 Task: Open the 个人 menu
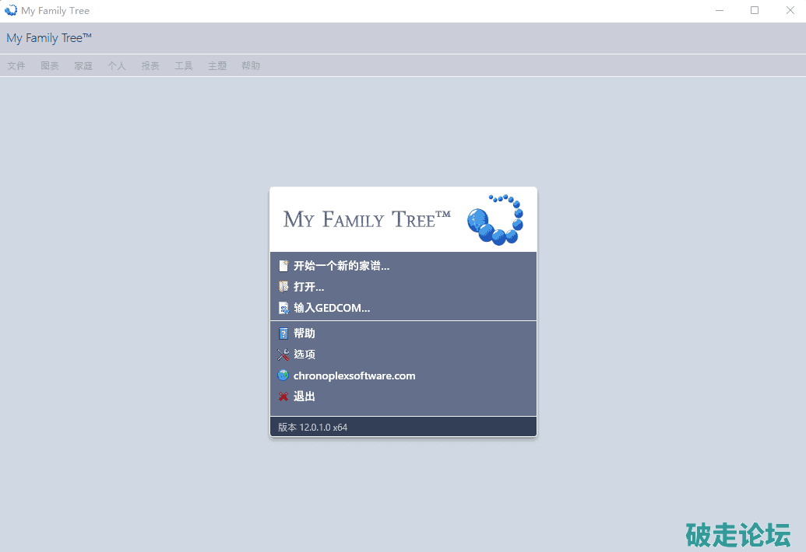tap(117, 66)
